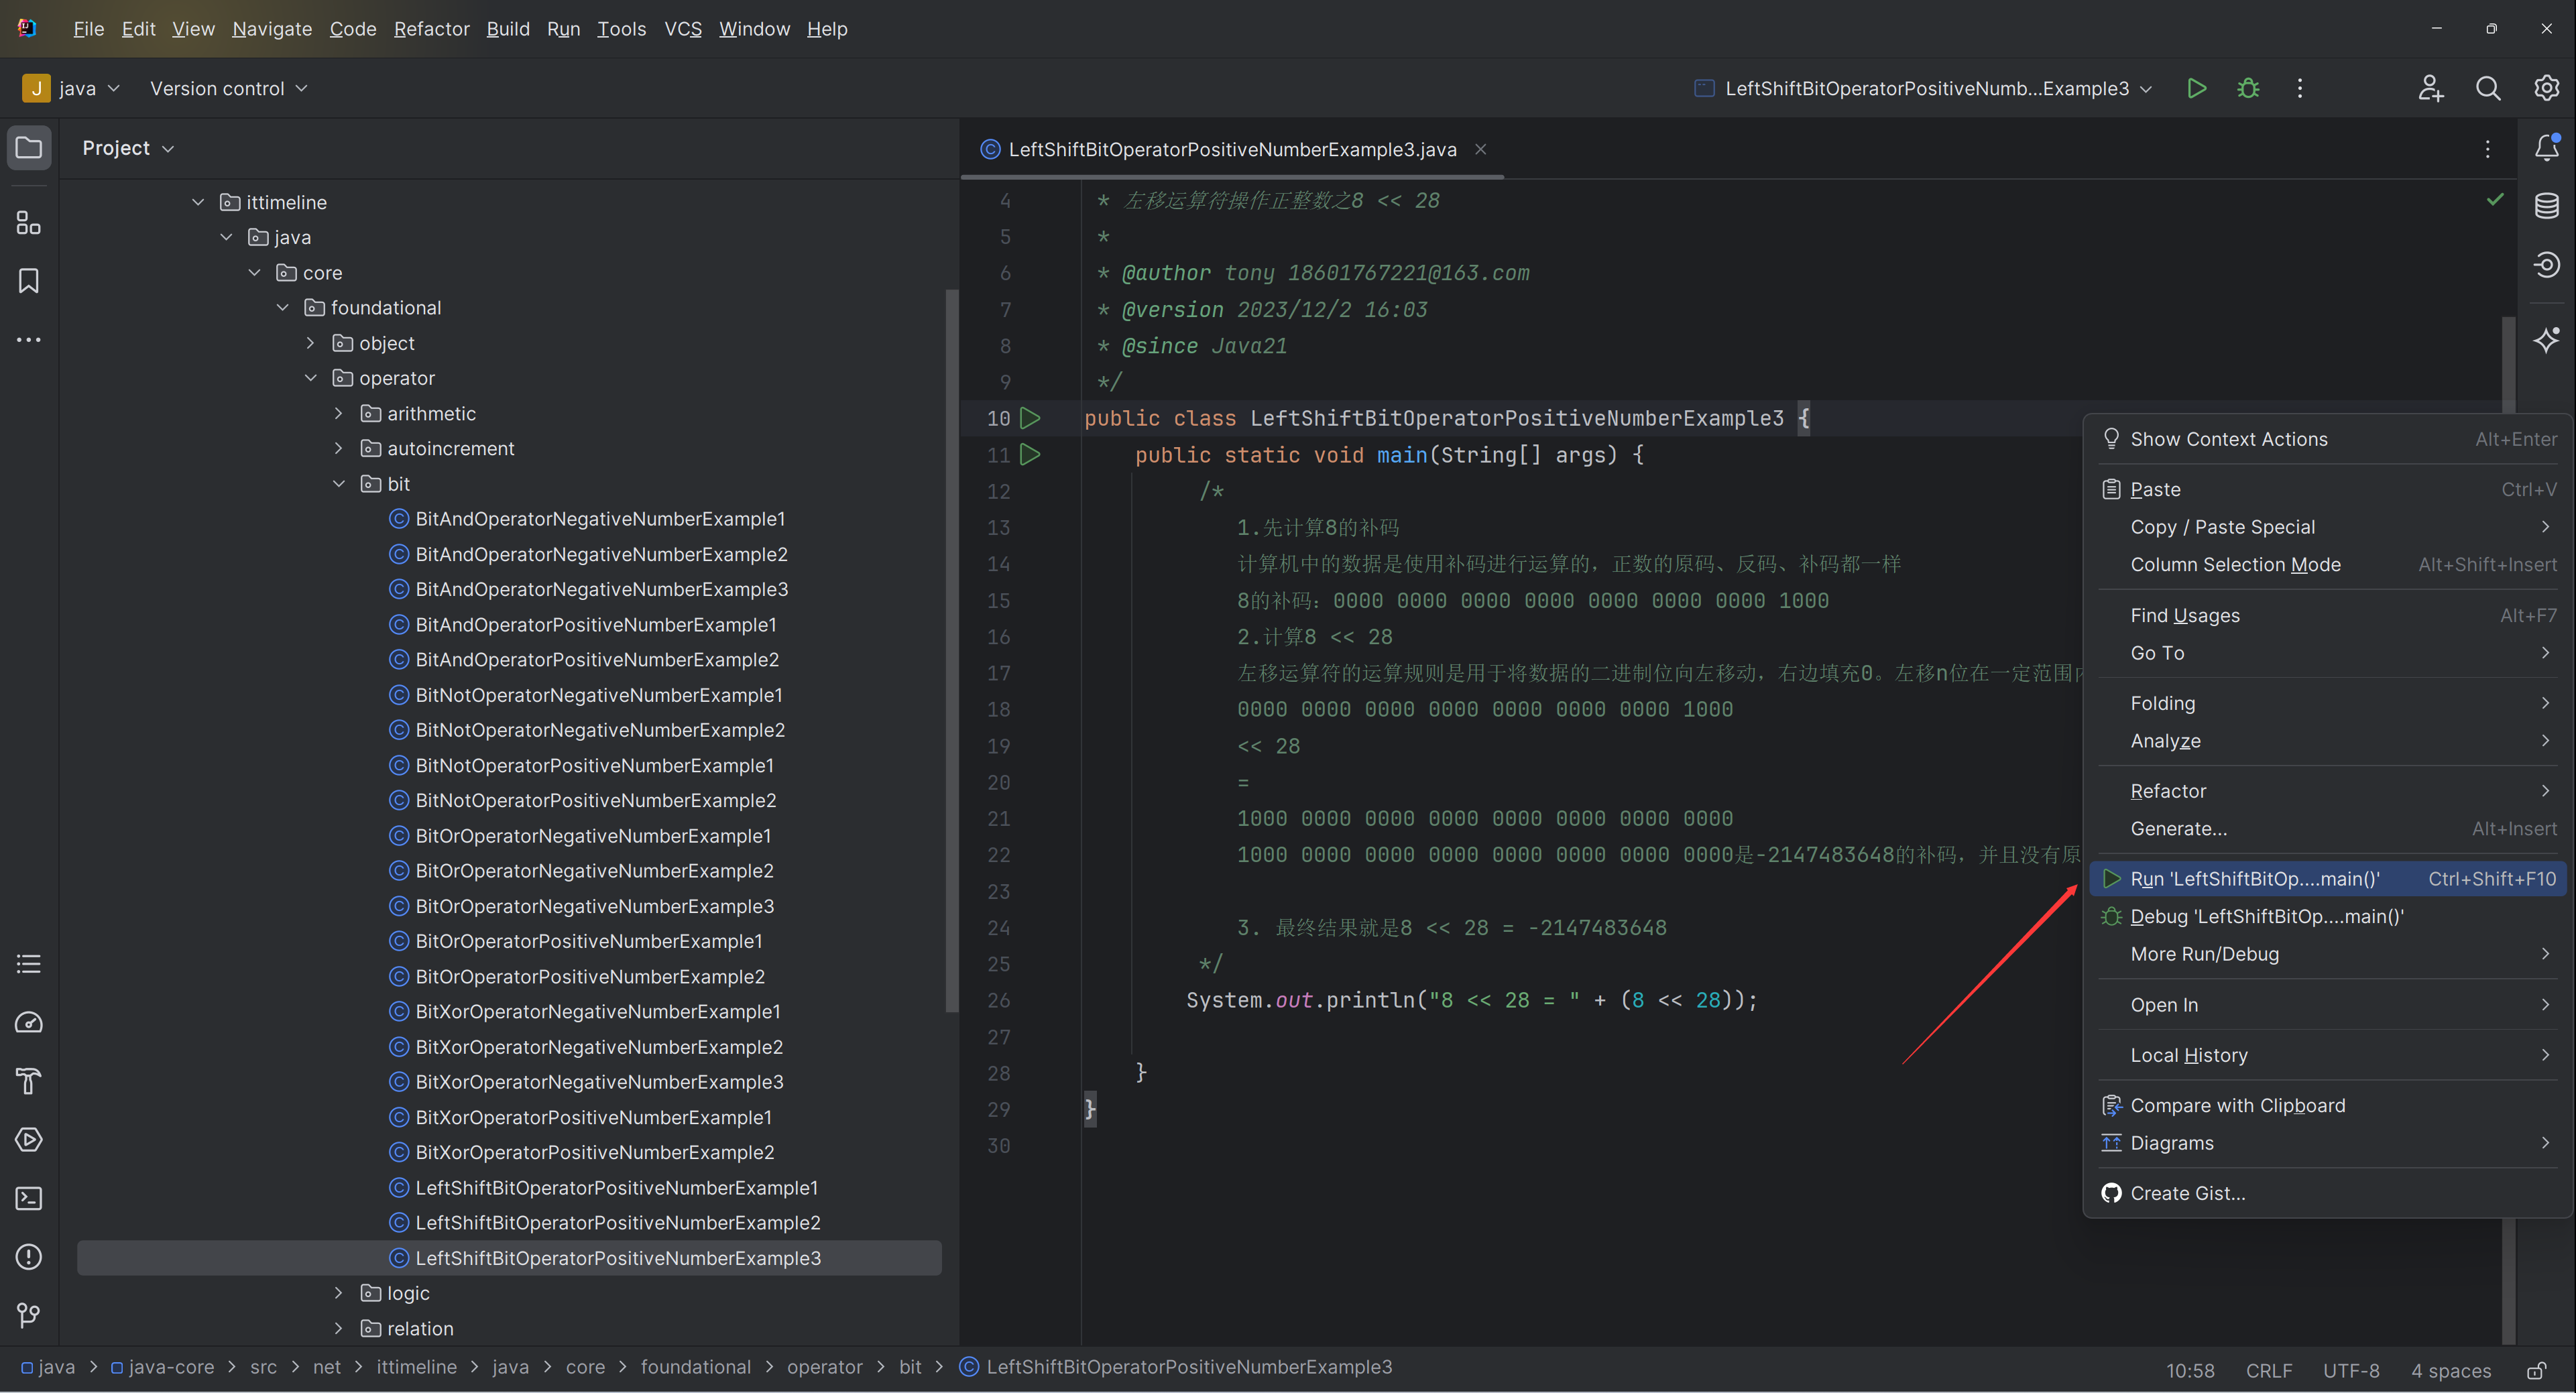
Task: Expand the arithmetic folder
Action: (x=339, y=413)
